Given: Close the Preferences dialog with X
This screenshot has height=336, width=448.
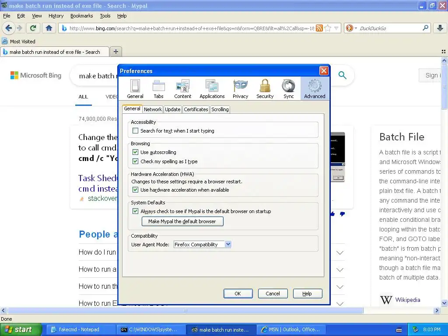Looking at the screenshot, I should (x=324, y=70).
